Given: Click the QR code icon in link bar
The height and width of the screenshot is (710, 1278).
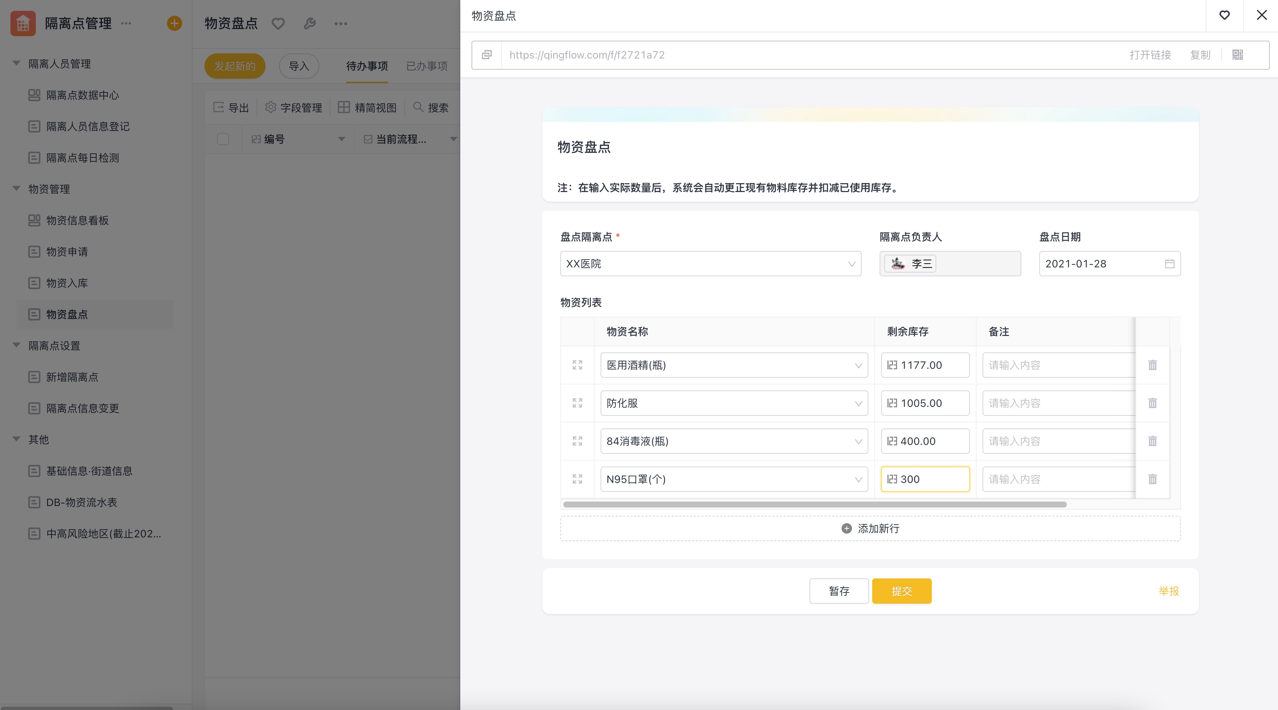Looking at the screenshot, I should click(x=1237, y=54).
